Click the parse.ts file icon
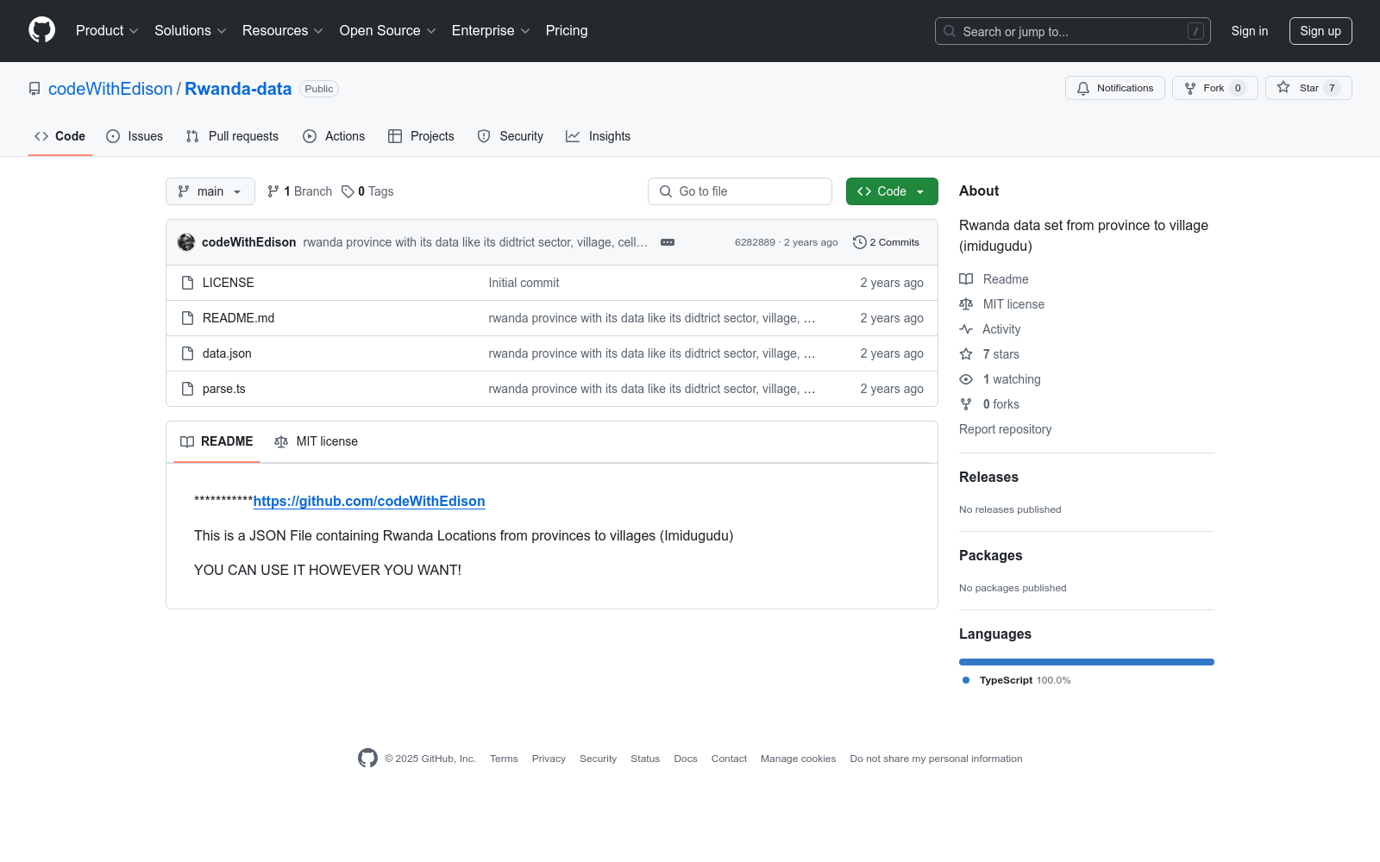The image size is (1380, 862). point(187,389)
